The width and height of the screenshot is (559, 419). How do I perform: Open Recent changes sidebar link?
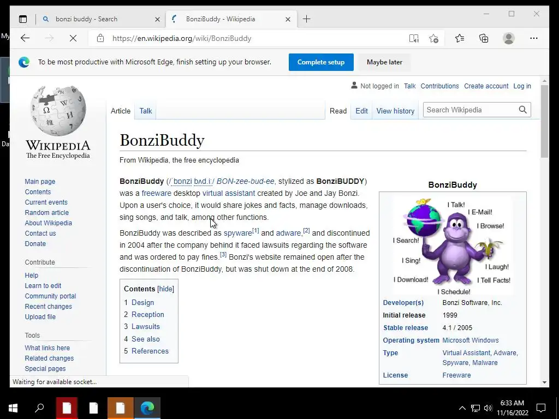coord(49,307)
